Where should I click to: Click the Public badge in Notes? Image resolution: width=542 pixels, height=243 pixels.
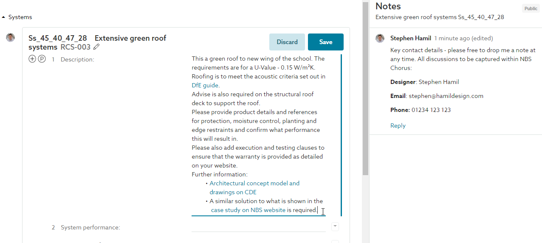tap(531, 8)
